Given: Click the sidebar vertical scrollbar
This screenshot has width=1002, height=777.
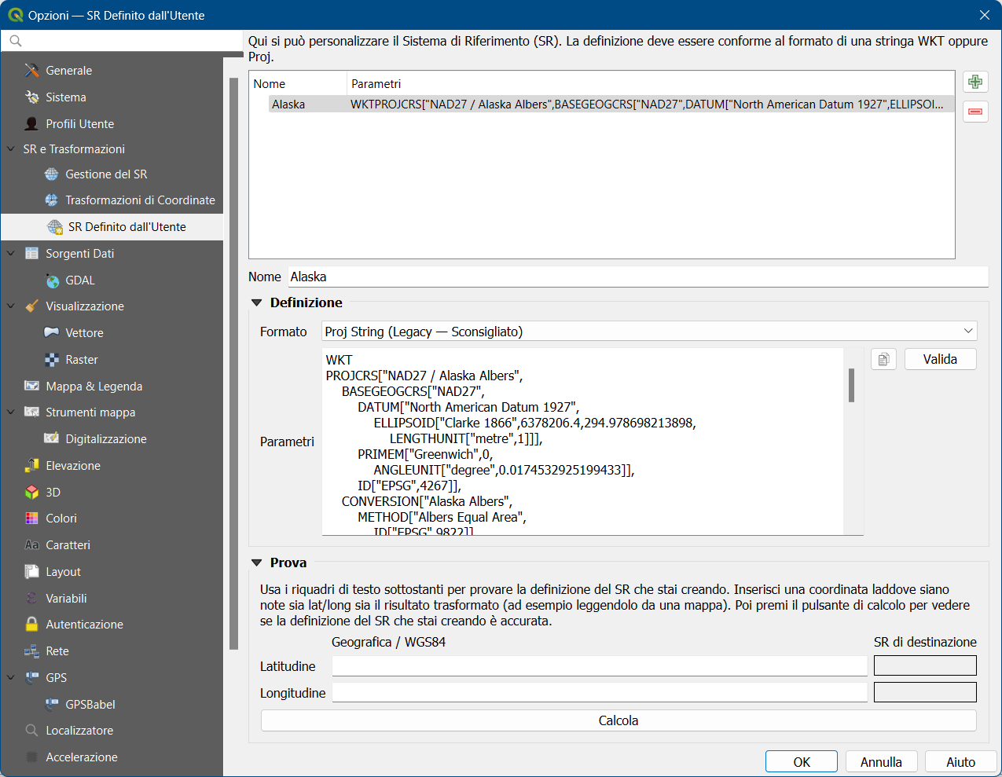Looking at the screenshot, I should 233,364.
